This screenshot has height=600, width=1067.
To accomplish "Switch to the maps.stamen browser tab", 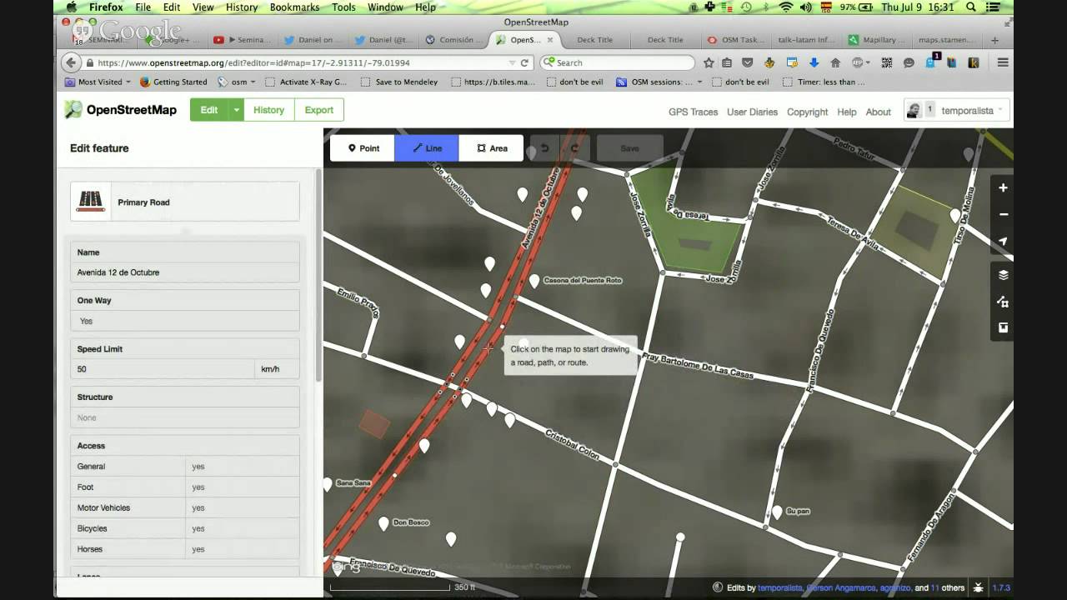I will (x=946, y=39).
